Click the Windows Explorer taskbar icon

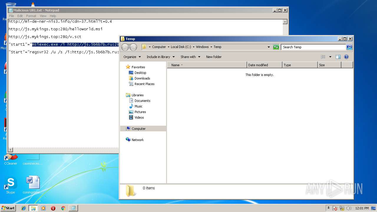tap(33, 208)
